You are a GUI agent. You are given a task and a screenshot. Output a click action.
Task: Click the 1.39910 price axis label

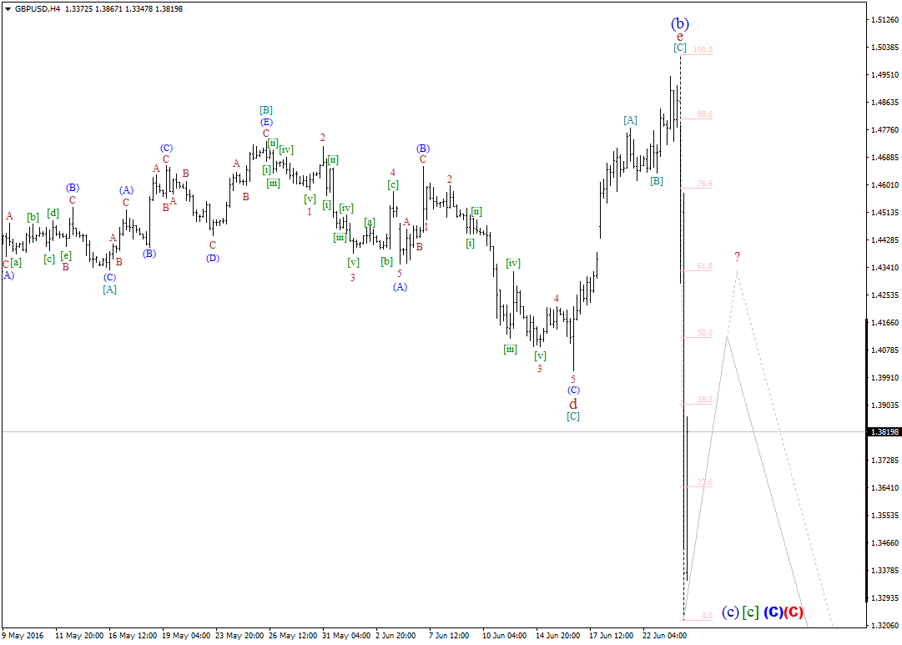coord(884,377)
